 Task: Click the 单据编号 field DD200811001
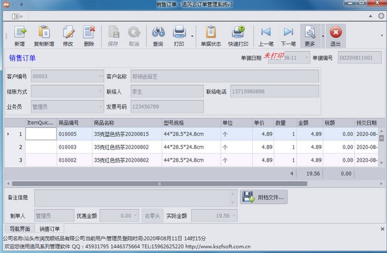point(360,57)
